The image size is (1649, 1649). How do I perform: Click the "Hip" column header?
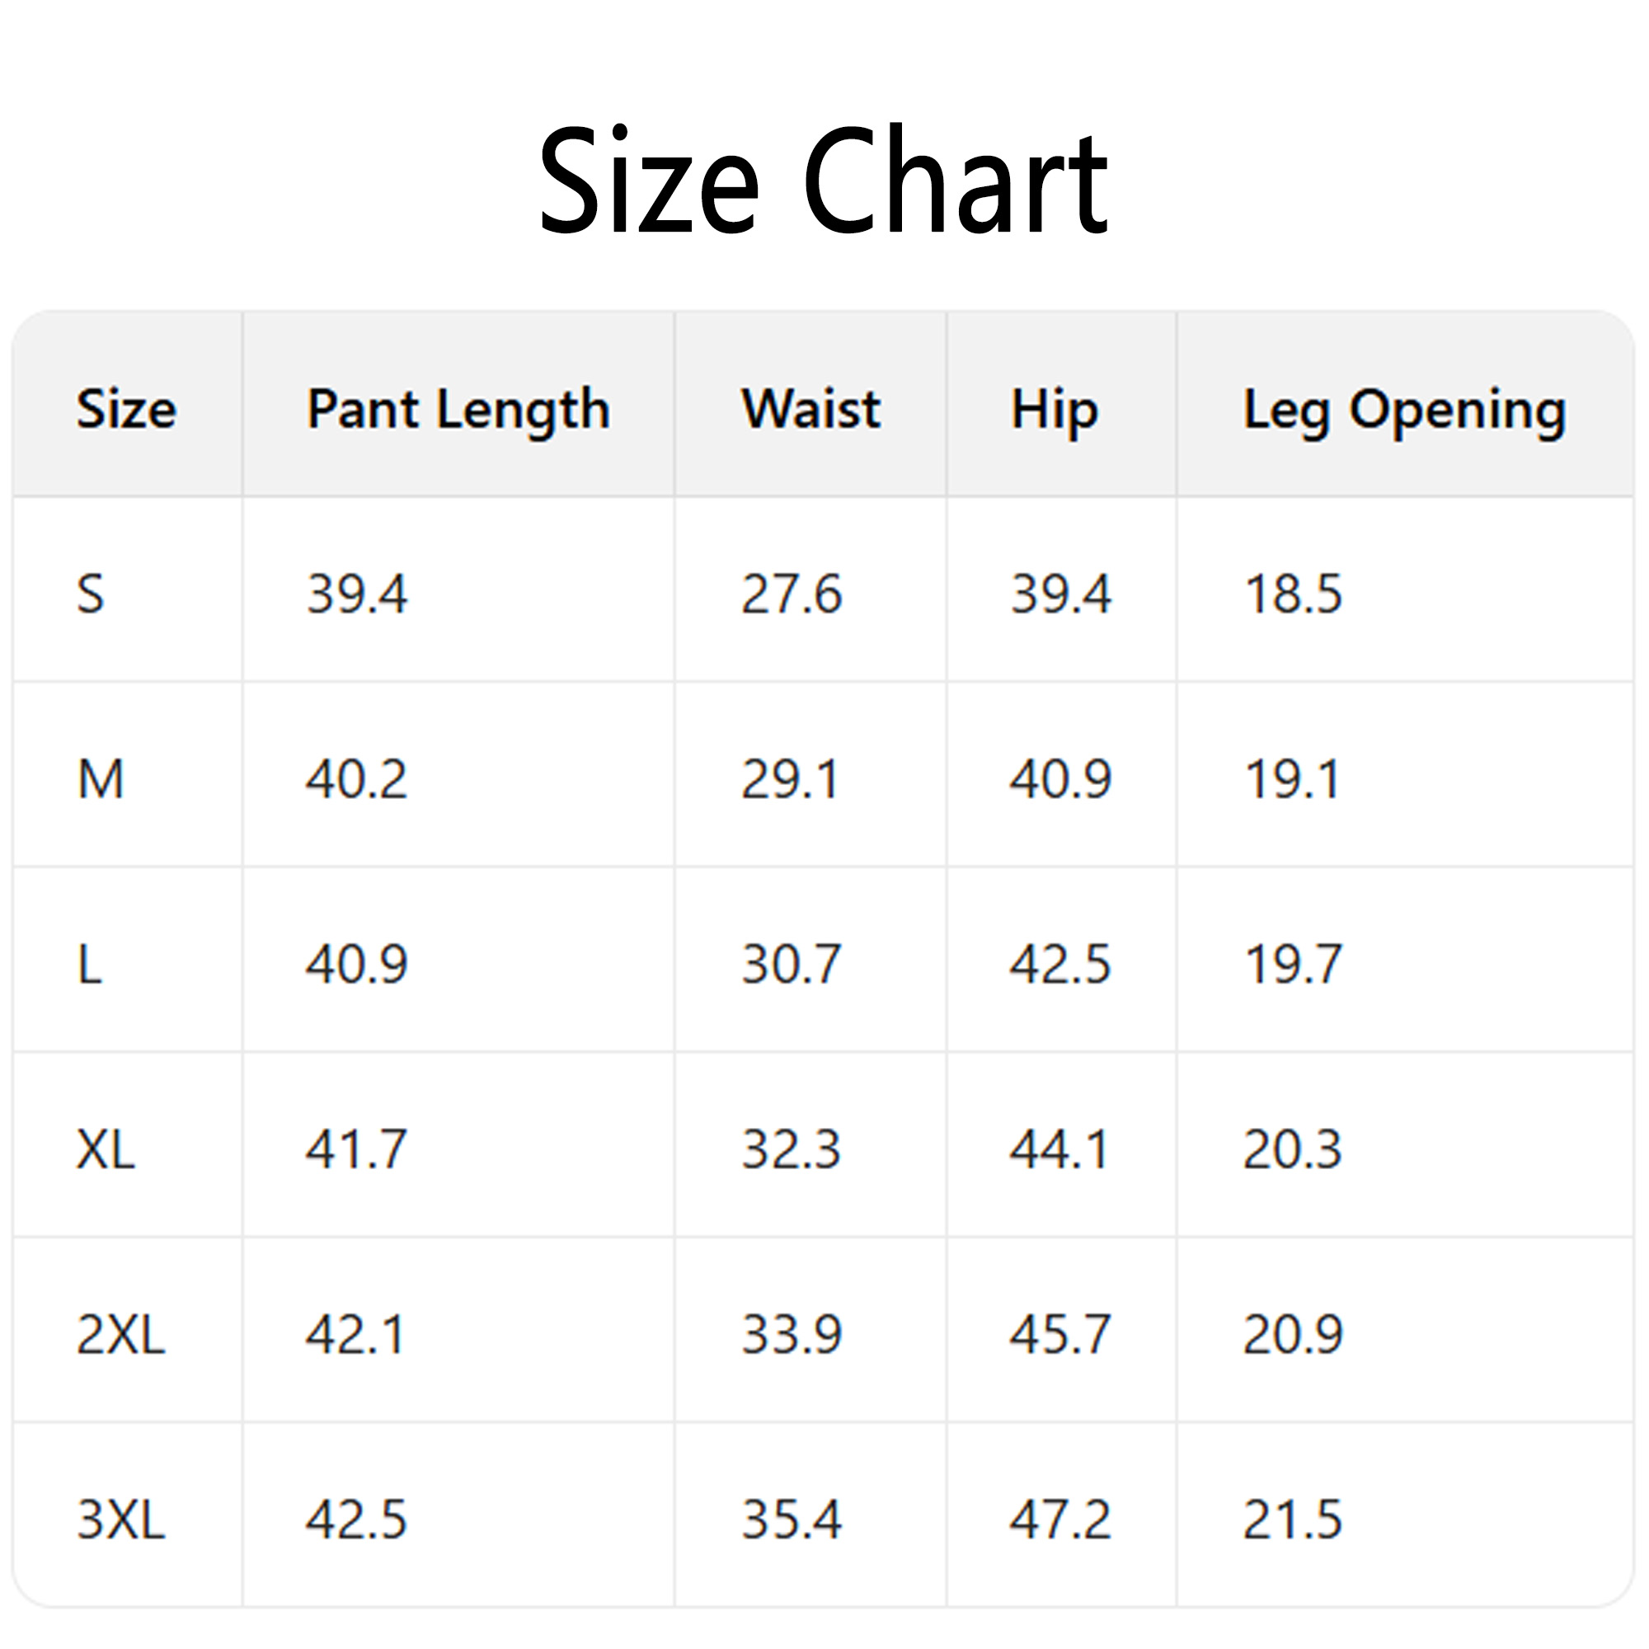click(x=1054, y=411)
